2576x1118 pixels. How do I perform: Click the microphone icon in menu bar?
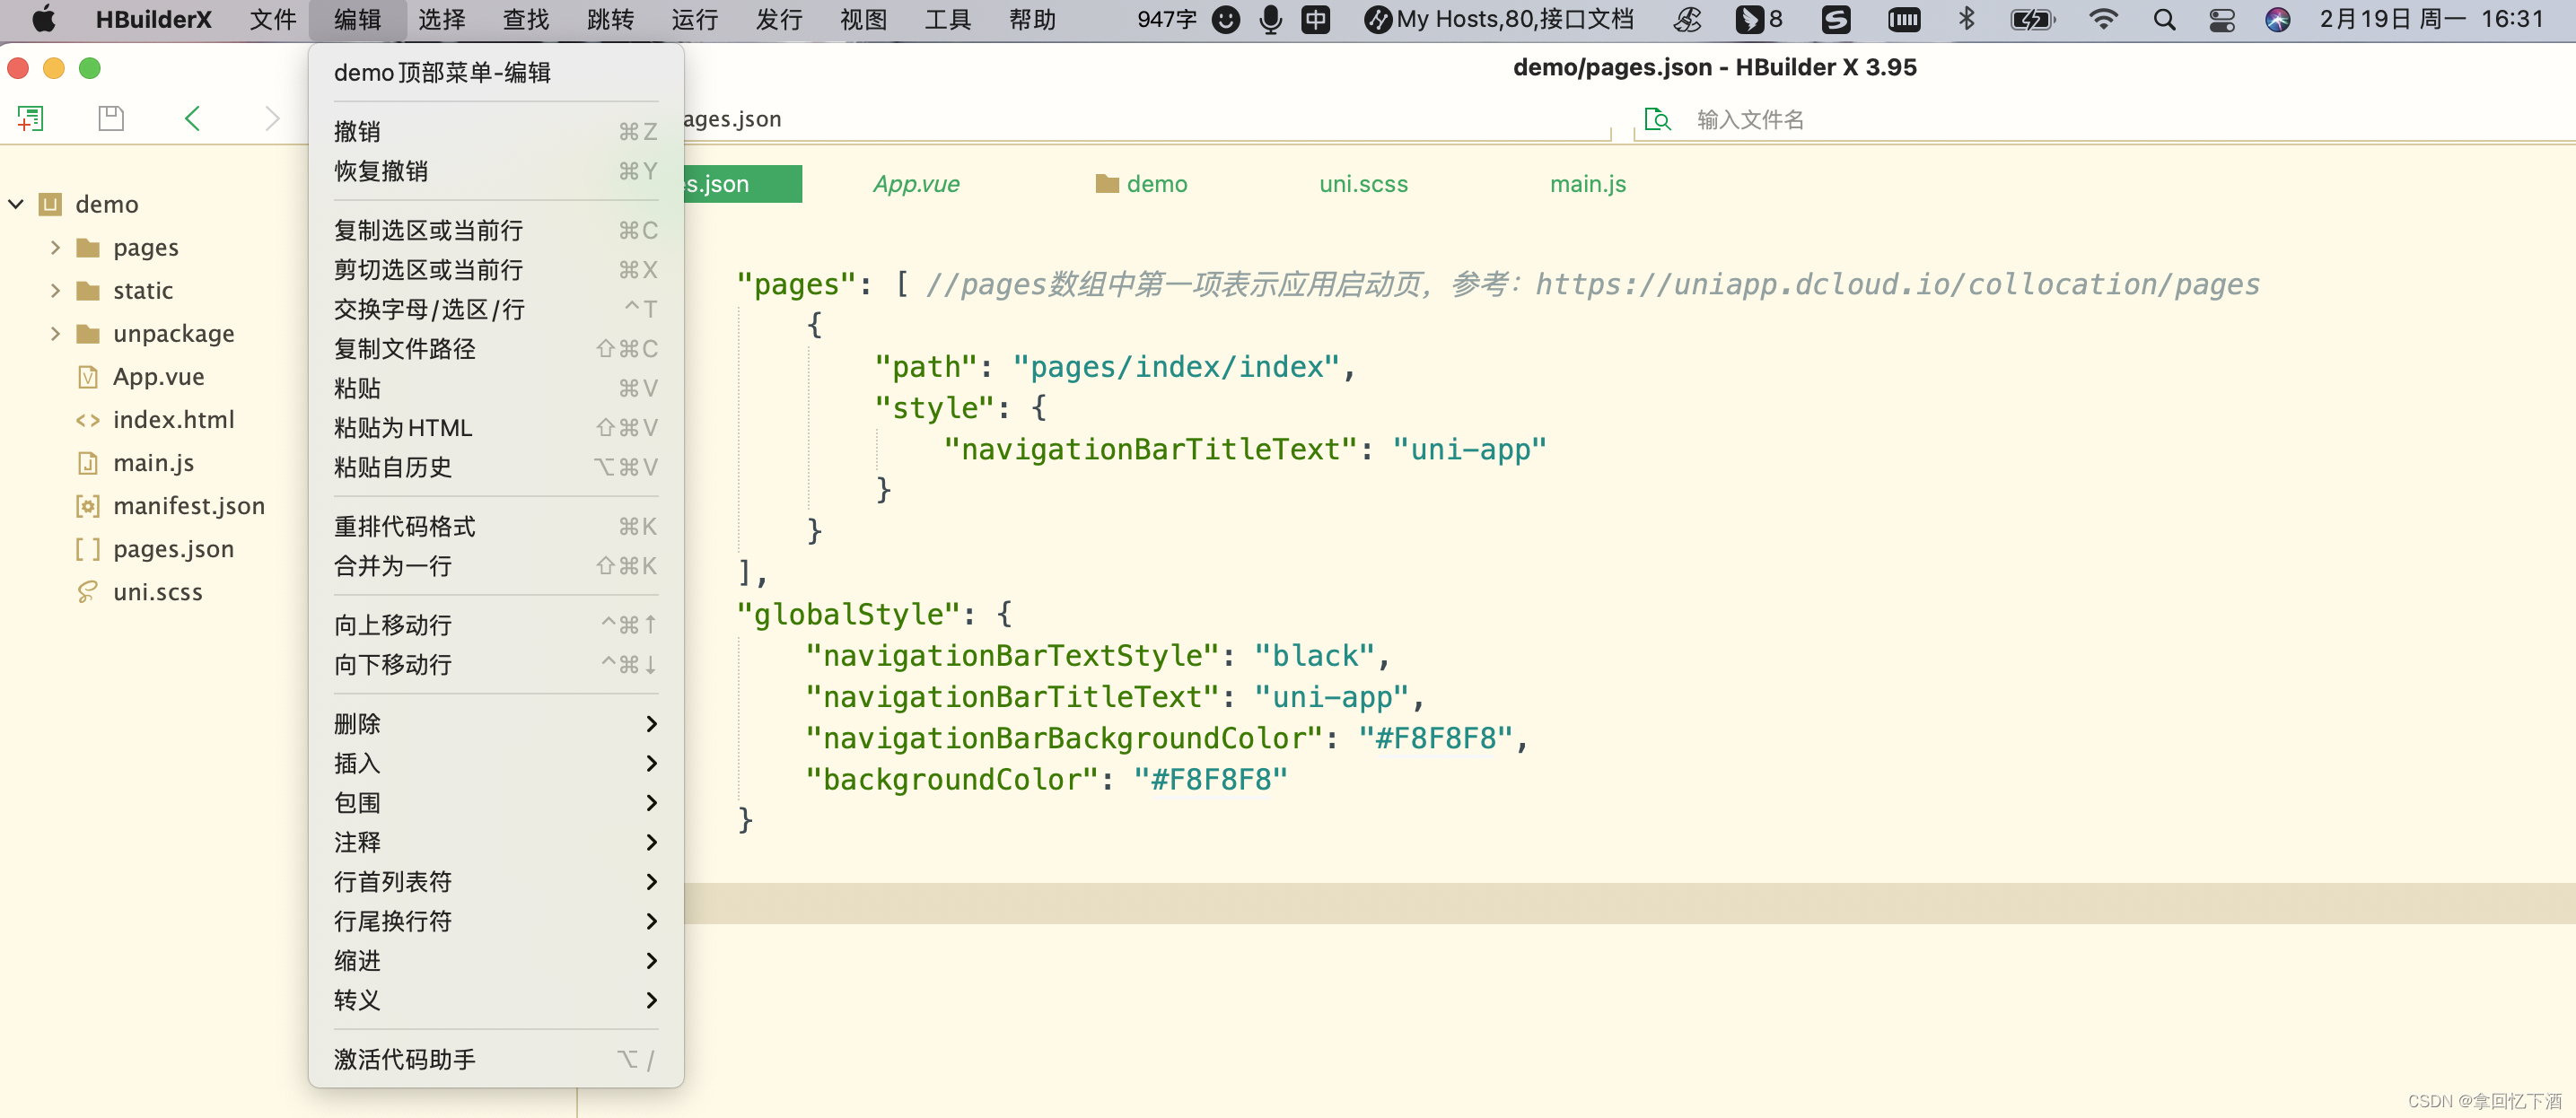pyautogui.click(x=1270, y=19)
